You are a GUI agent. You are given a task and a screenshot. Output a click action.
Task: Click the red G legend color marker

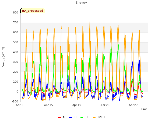(59, 117)
